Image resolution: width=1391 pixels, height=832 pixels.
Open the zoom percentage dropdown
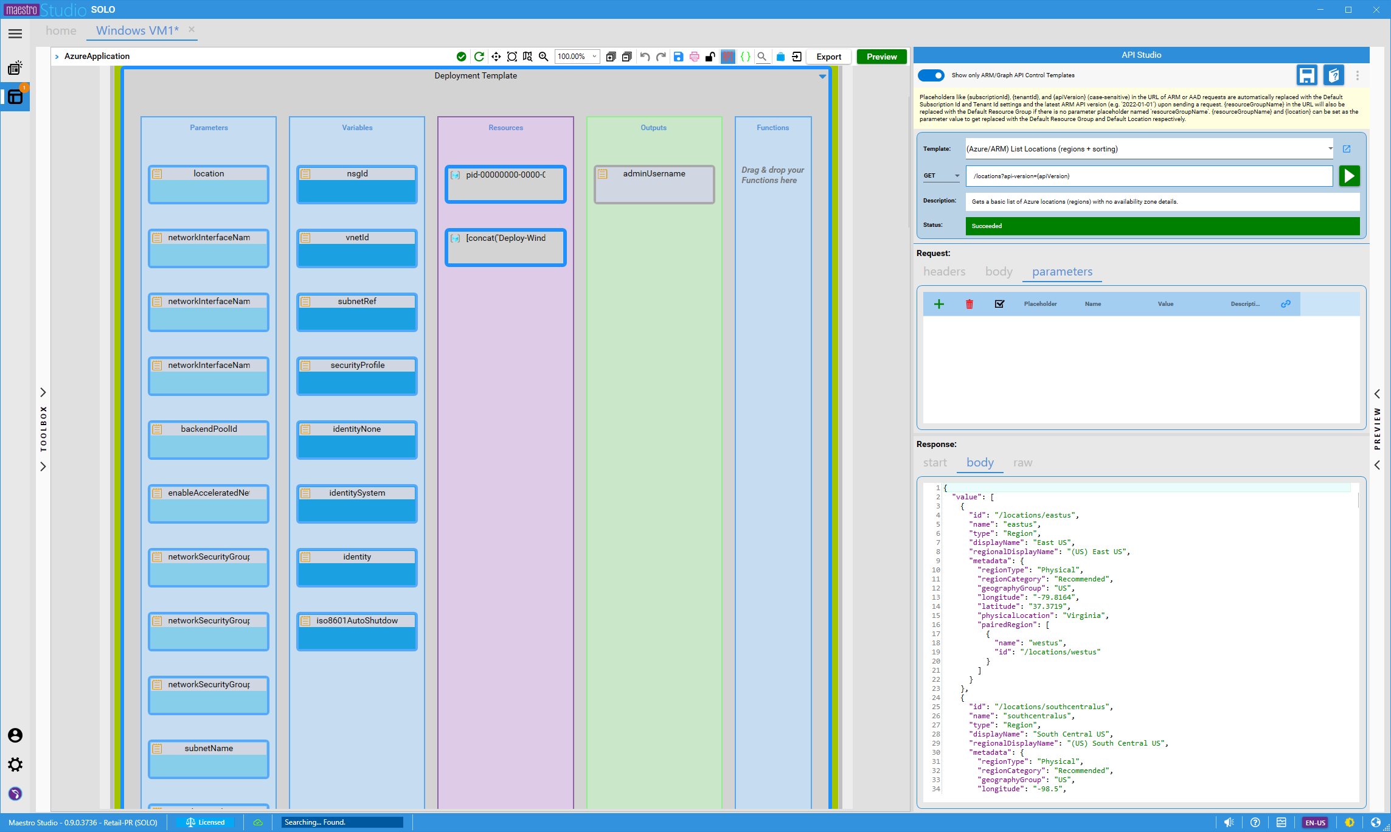pyautogui.click(x=577, y=57)
